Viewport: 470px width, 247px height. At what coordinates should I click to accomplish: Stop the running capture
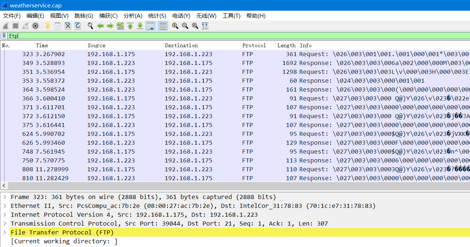[15, 26]
